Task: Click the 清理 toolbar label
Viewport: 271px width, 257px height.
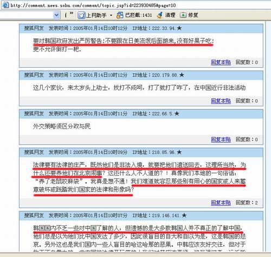Action: 170,15
